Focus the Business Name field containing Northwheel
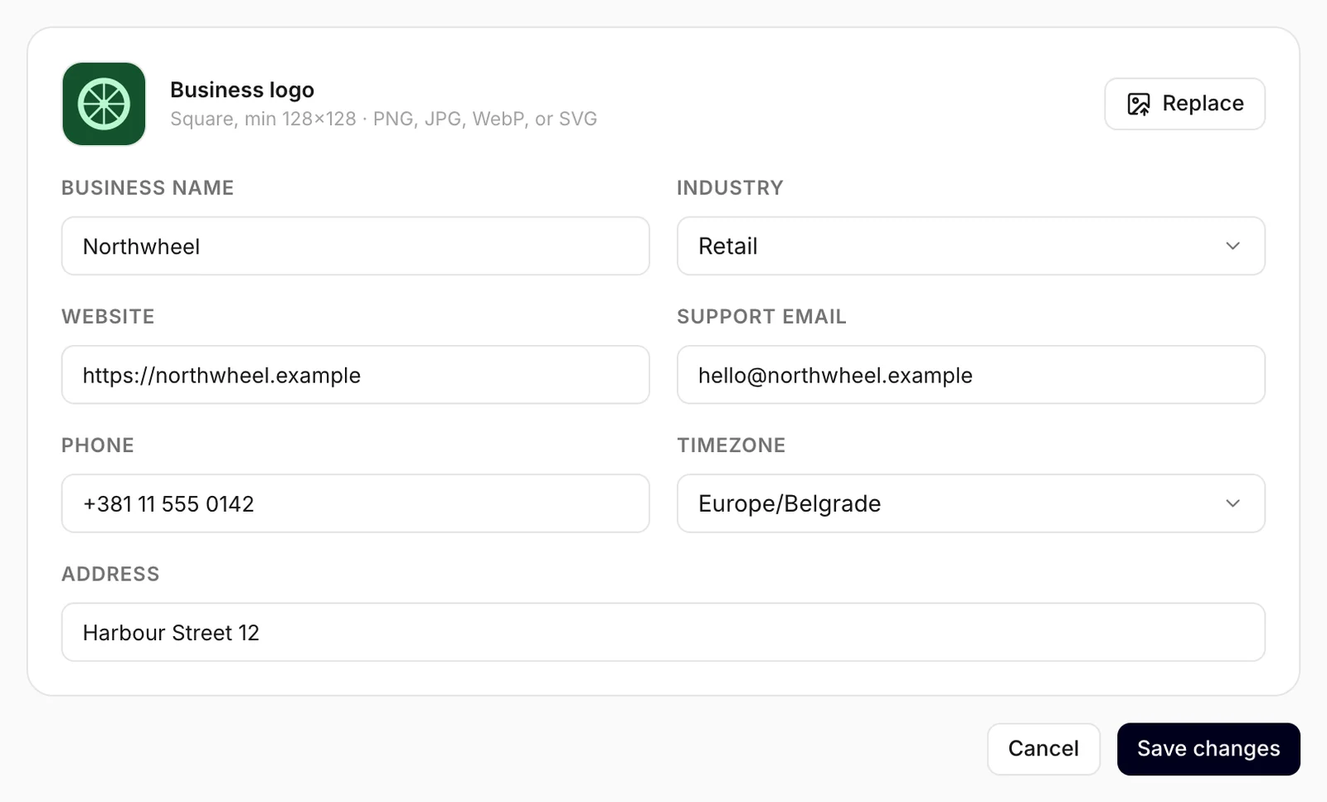Image resolution: width=1327 pixels, height=802 pixels. click(355, 246)
